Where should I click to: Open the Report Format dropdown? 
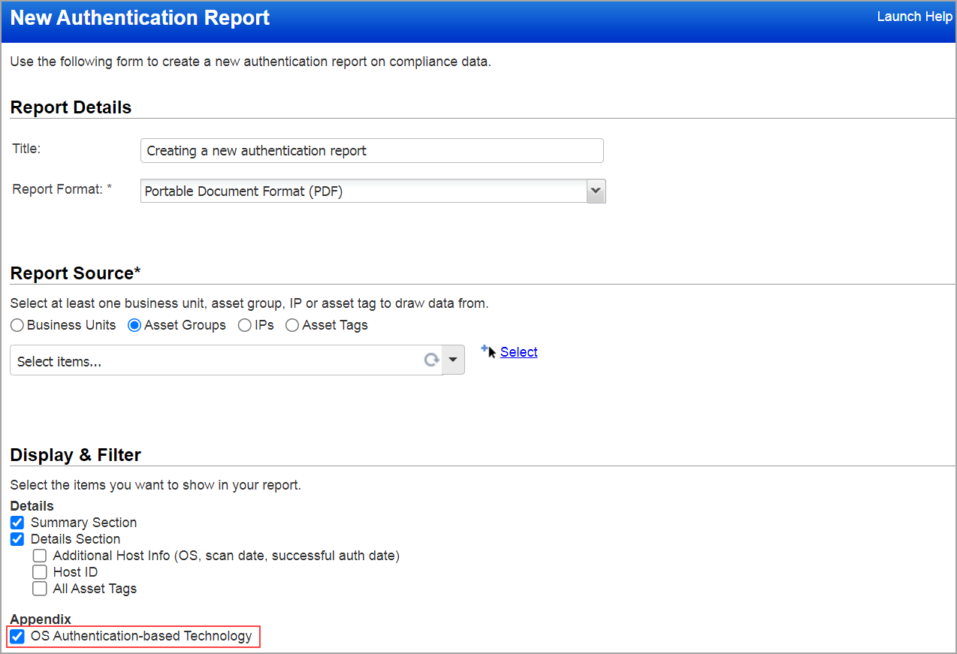pyautogui.click(x=595, y=191)
